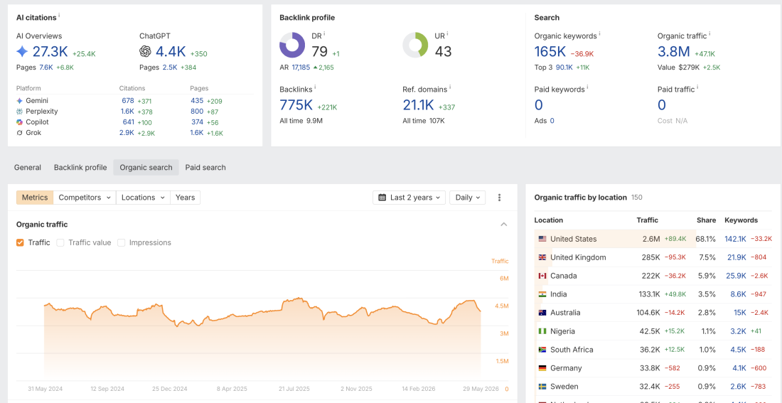This screenshot has height=403, width=782.
Task: Click the info icon next to UR
Action: [x=447, y=34]
